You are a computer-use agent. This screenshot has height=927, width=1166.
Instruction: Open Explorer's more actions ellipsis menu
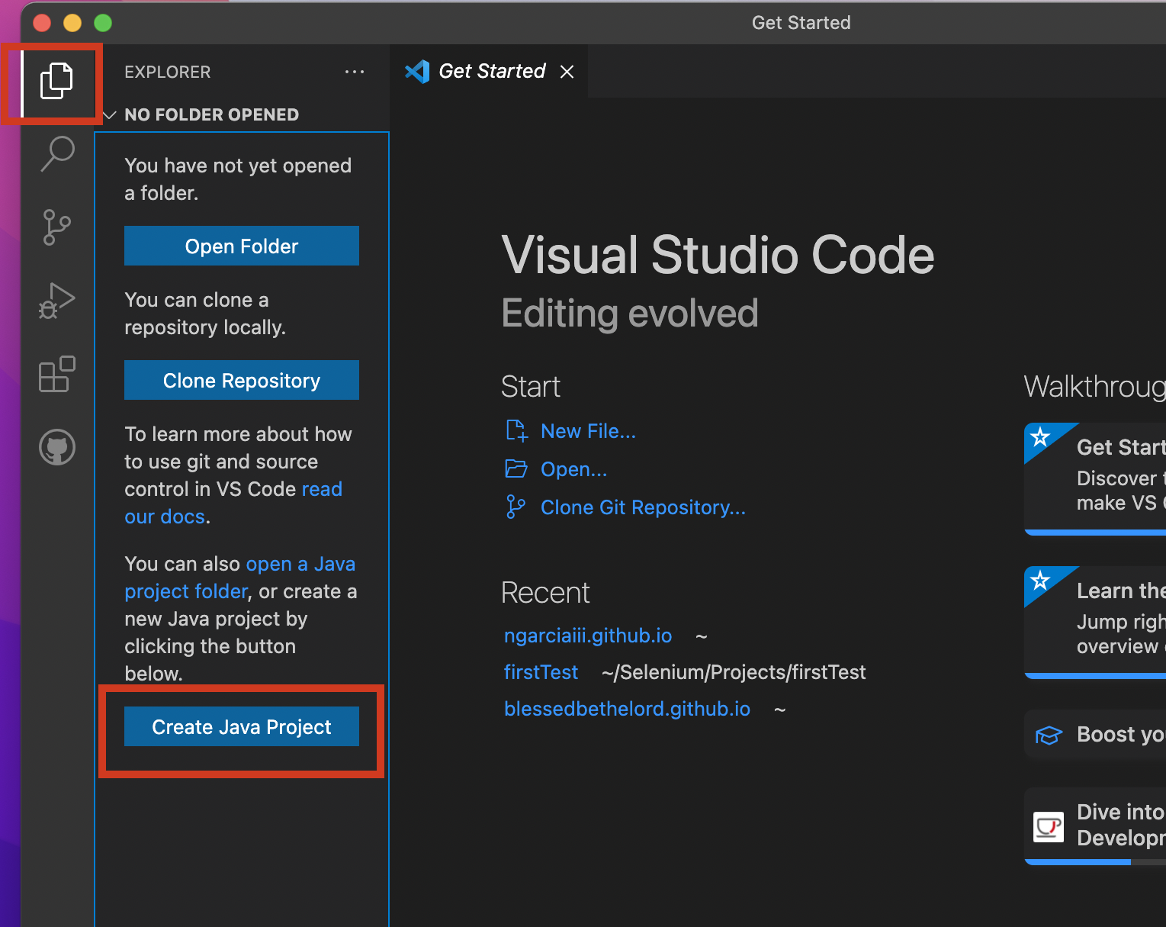pos(355,72)
